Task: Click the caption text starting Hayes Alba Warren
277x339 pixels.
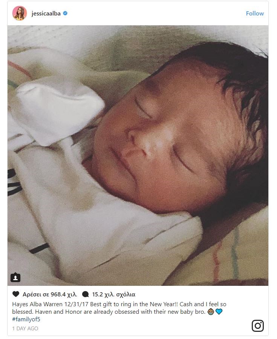Action: pyautogui.click(x=119, y=312)
